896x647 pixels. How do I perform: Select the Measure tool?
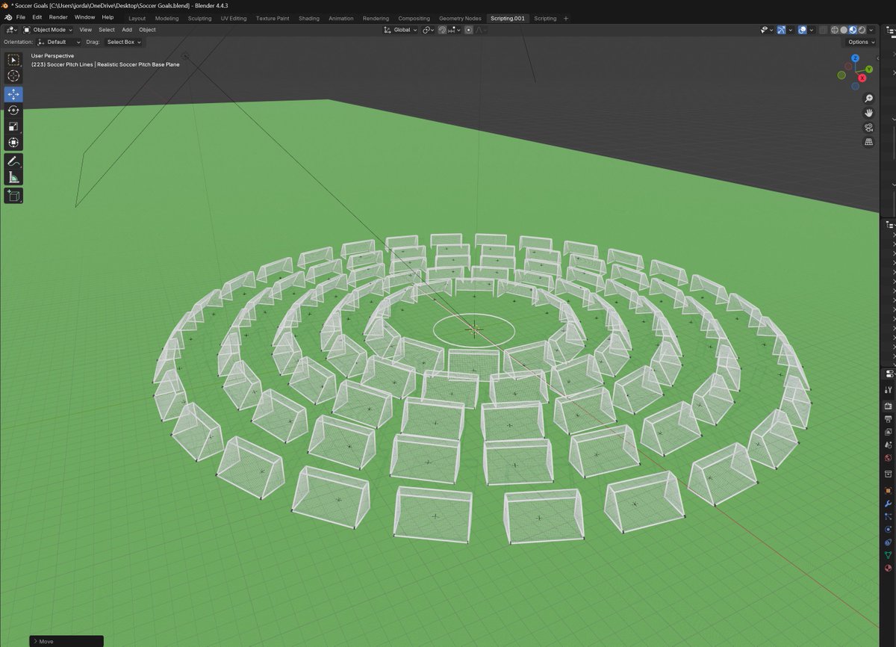pyautogui.click(x=13, y=177)
